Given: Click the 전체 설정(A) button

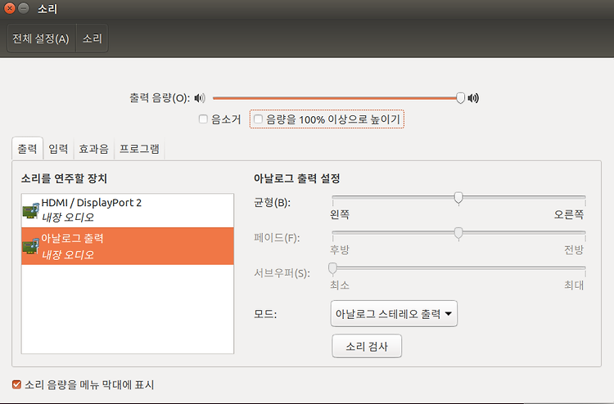Looking at the screenshot, I should point(41,38).
